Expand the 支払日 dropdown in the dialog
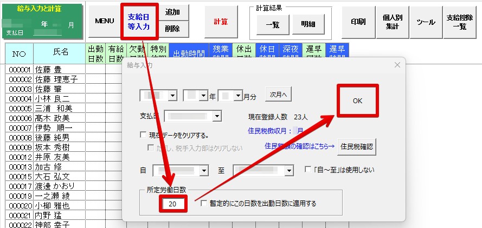The image size is (482, 228). pos(217,116)
